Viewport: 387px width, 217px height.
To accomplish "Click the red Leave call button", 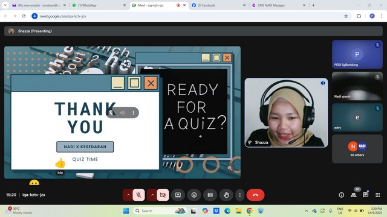I will 255,195.
